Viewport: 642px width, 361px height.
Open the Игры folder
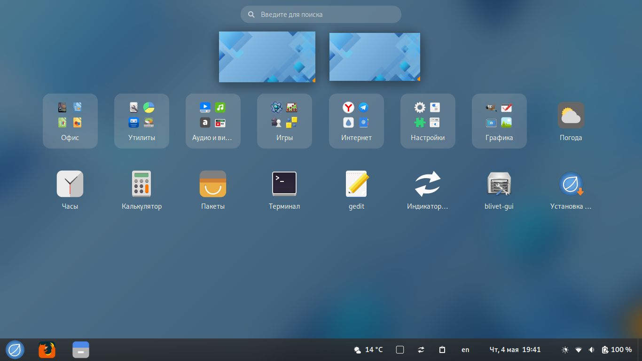(284, 121)
